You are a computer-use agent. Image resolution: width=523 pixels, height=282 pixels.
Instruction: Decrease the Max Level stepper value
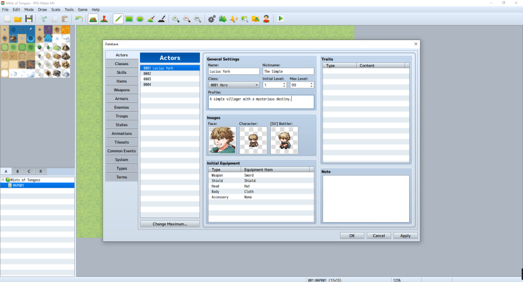[311, 87]
